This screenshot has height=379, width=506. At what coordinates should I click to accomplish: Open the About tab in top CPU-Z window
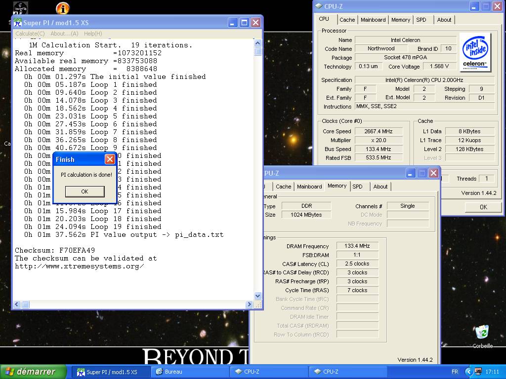pos(444,20)
